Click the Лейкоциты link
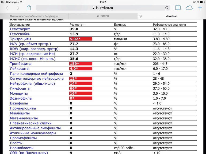The image size is (206, 154). pos(20,69)
